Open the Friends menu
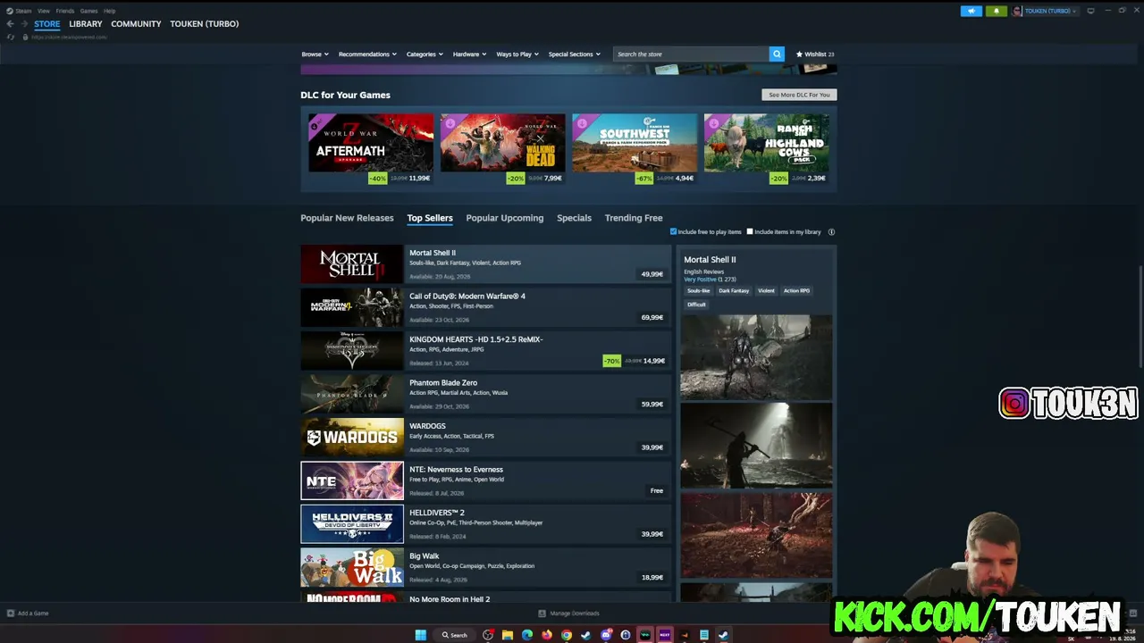Image resolution: width=1144 pixels, height=643 pixels. [65, 11]
